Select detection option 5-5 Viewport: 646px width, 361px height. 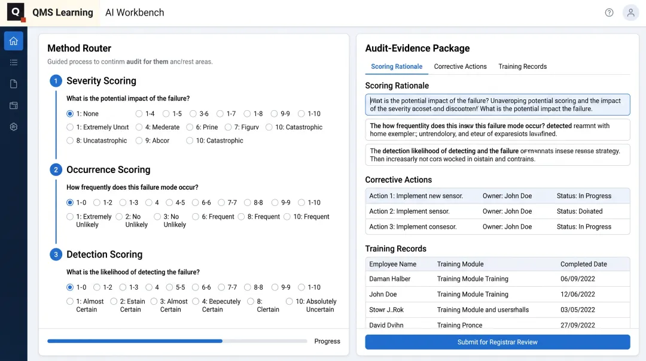[169, 287]
